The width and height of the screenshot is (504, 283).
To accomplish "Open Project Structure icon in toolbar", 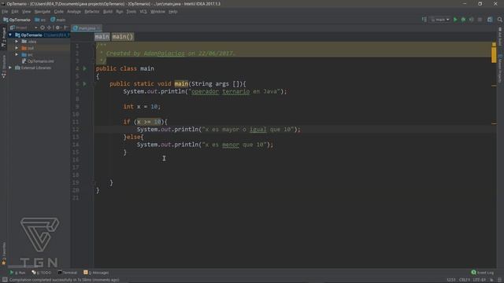I will tap(490, 20).
